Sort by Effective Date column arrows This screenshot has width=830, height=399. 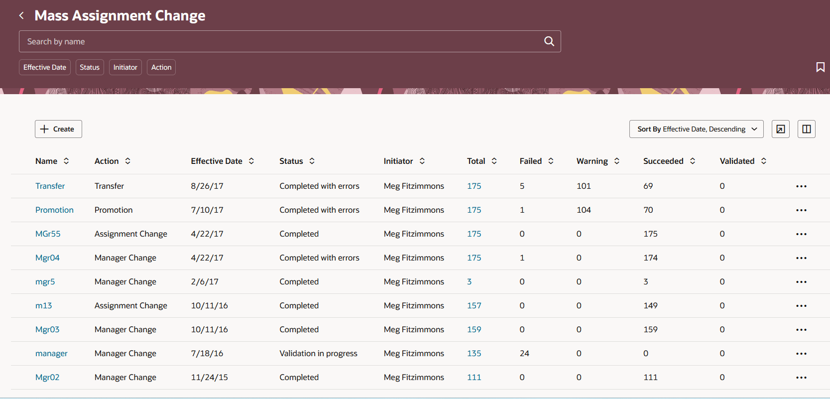251,161
